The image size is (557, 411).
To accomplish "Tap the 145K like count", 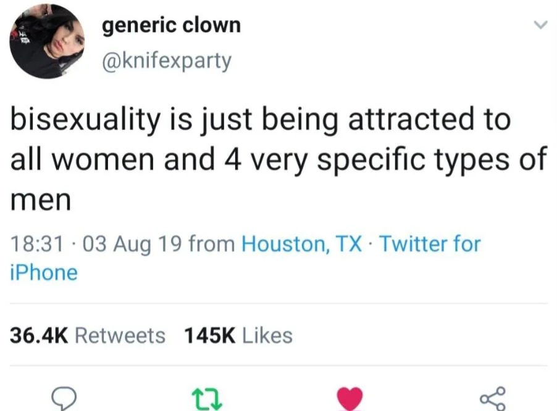I will tap(209, 335).
